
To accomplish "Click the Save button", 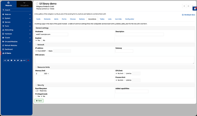I will click(x=39, y=101).
